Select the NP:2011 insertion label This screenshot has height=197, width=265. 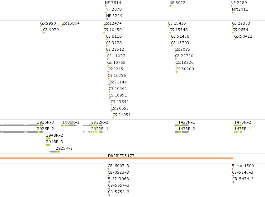[240, 9]
